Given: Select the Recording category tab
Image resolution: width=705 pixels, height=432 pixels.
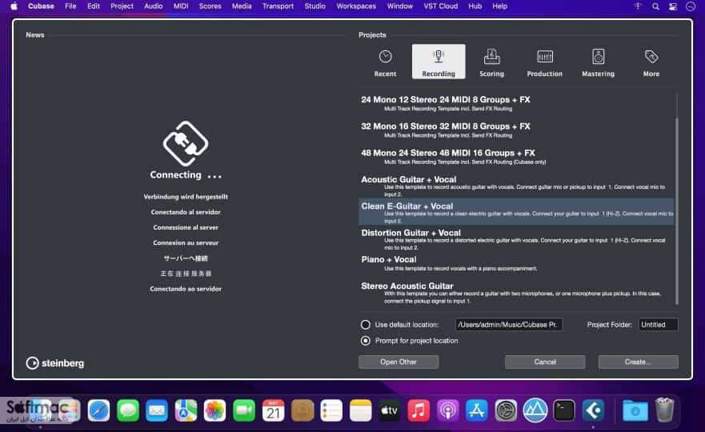Looking at the screenshot, I should click(x=439, y=62).
